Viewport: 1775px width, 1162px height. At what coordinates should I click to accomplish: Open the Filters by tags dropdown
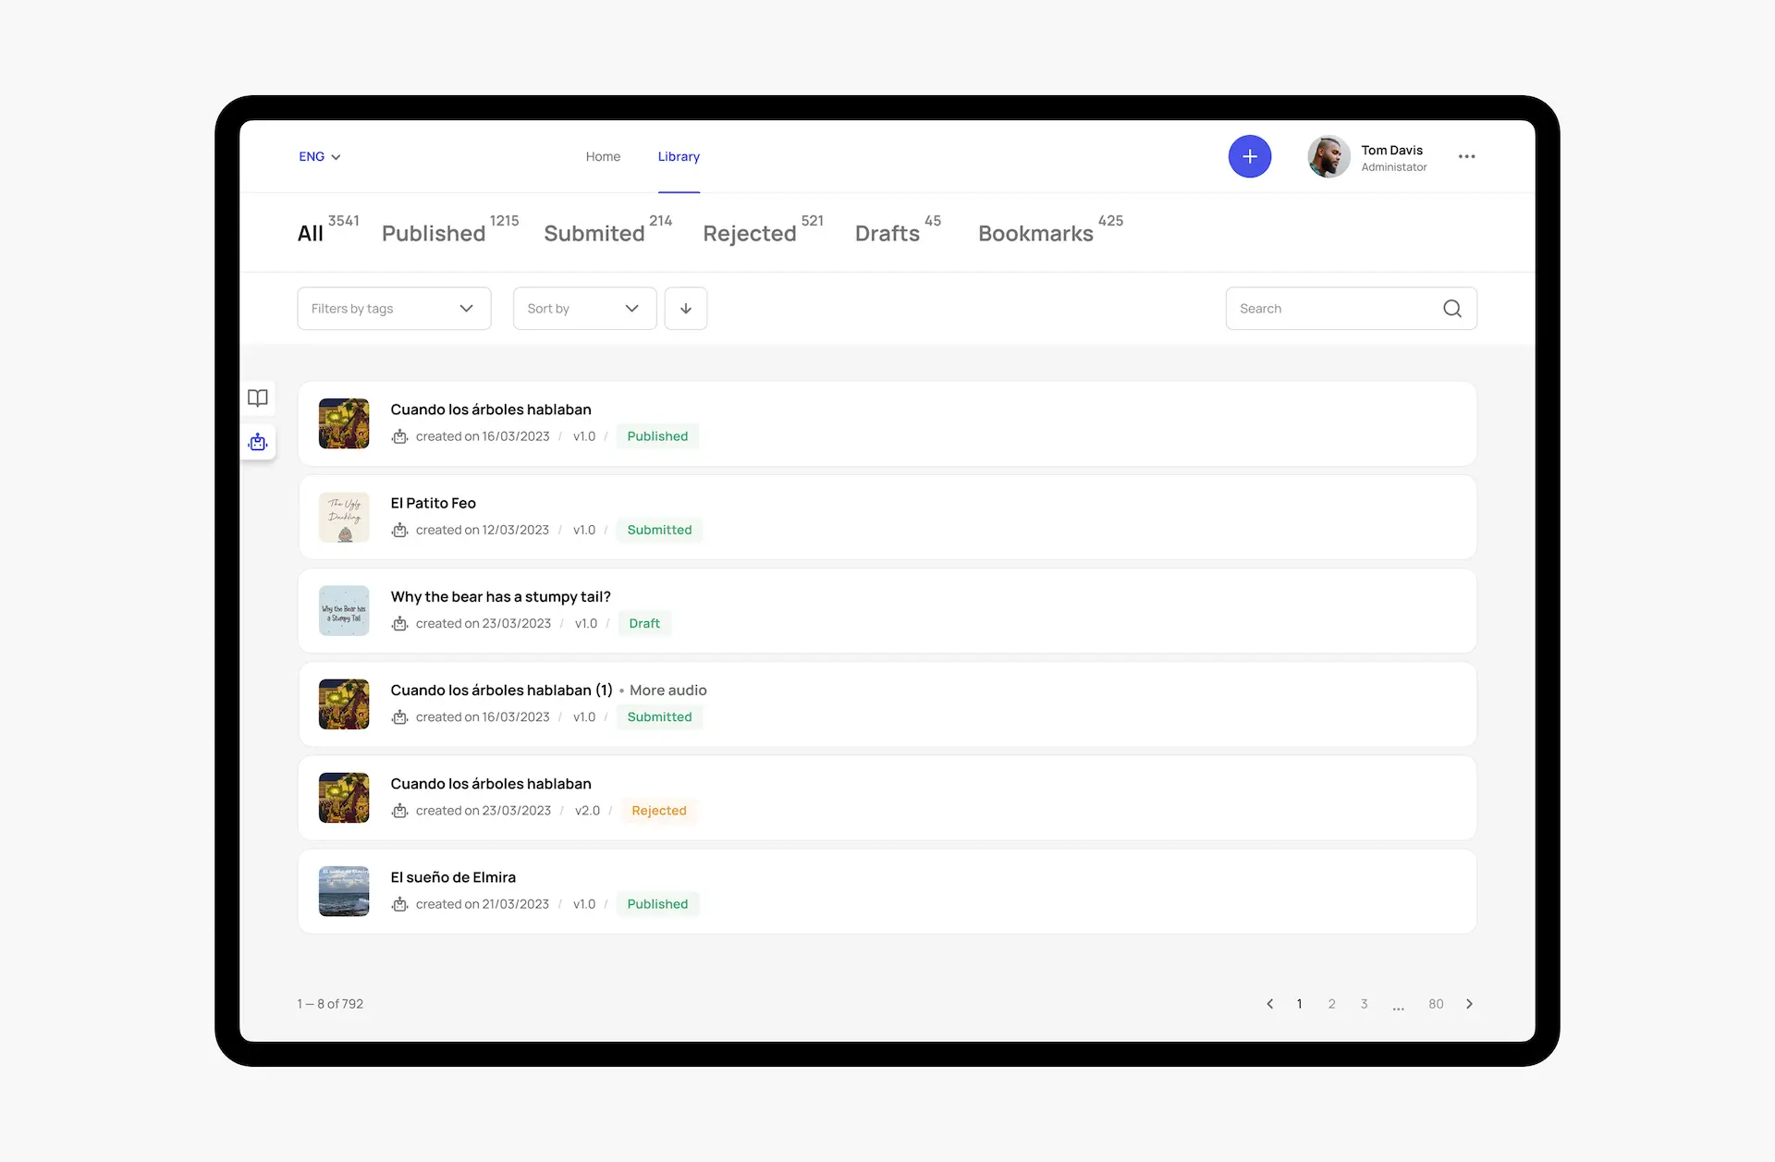(394, 309)
